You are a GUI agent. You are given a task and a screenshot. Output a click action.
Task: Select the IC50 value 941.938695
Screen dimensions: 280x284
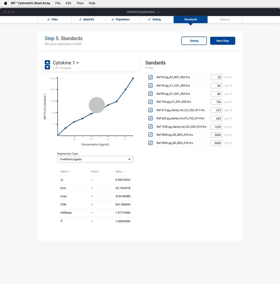123,204
